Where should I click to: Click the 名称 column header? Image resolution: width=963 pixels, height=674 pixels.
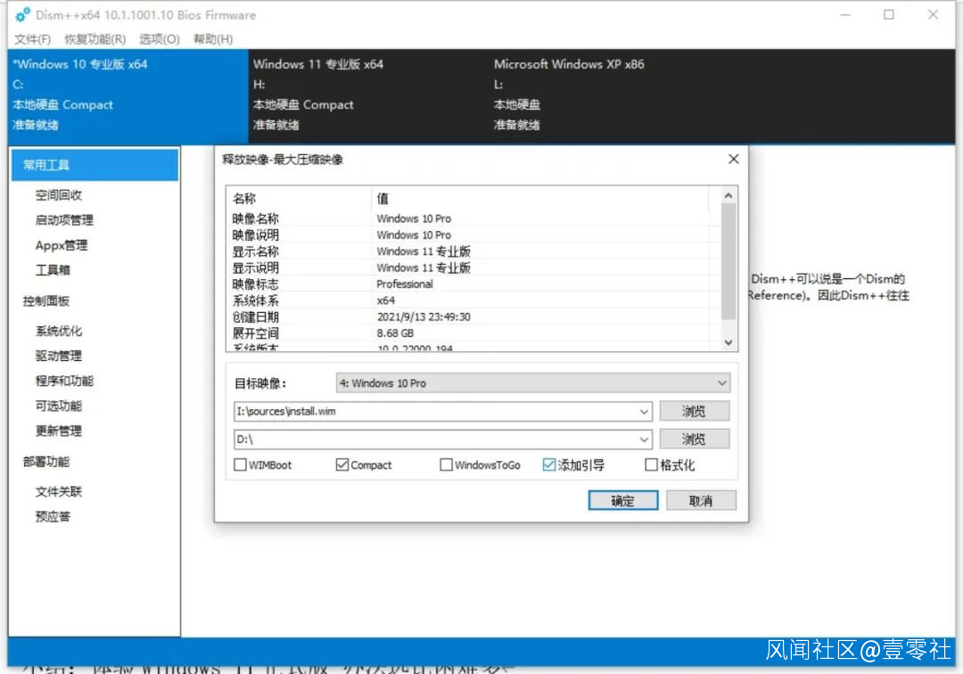pyautogui.click(x=299, y=198)
